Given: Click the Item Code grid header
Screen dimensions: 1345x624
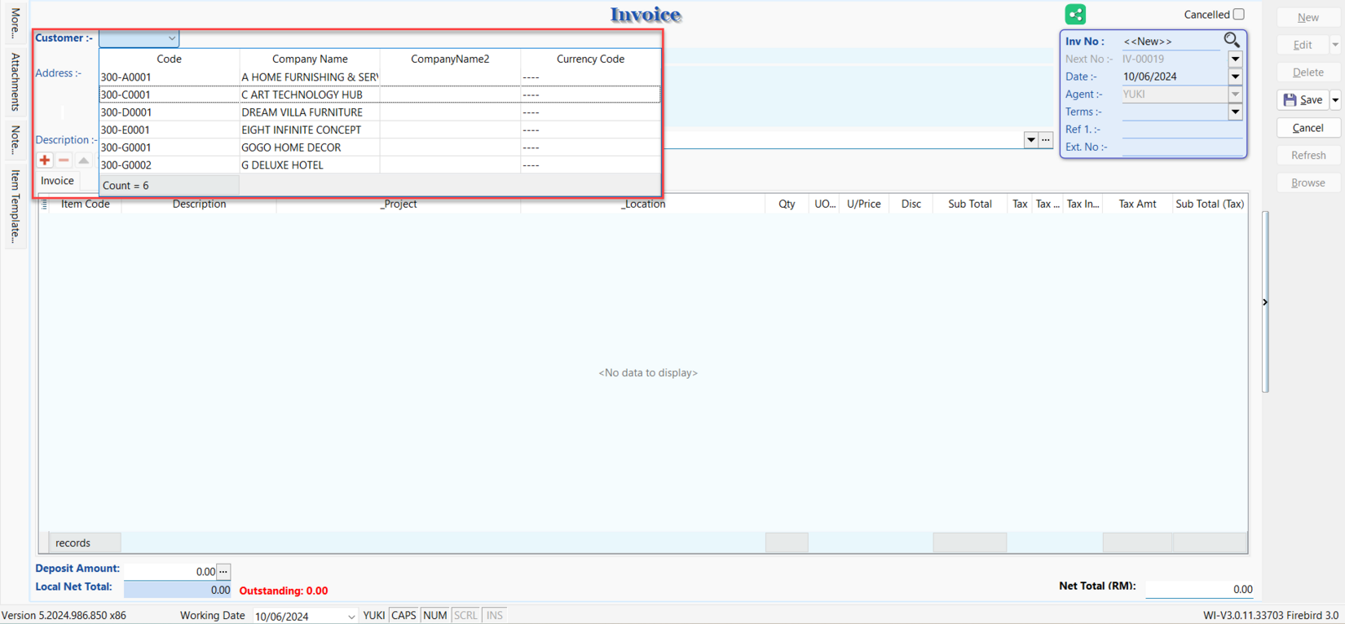Looking at the screenshot, I should point(86,204).
